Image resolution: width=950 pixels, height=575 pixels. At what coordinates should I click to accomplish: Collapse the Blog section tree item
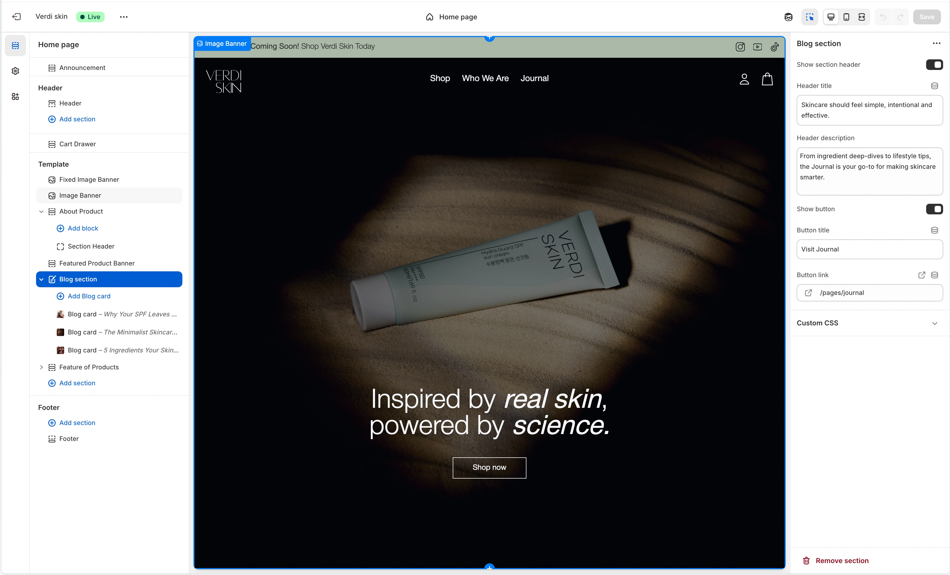41,279
